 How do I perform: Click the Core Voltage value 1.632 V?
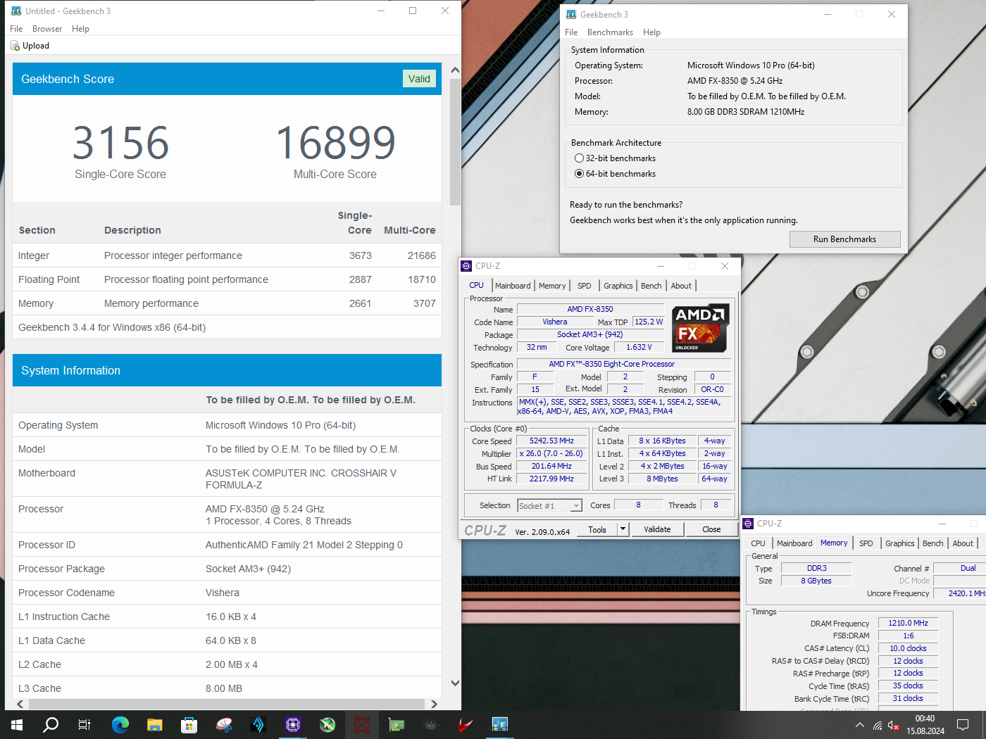pyautogui.click(x=639, y=348)
